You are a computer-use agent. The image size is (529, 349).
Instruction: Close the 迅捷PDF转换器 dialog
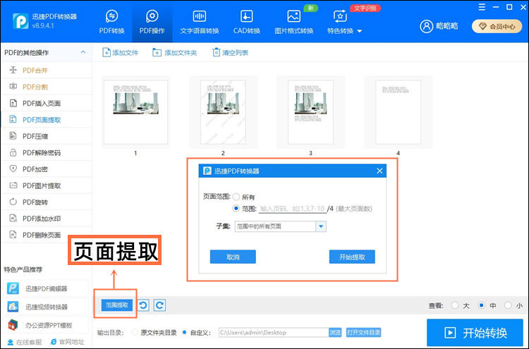point(379,171)
